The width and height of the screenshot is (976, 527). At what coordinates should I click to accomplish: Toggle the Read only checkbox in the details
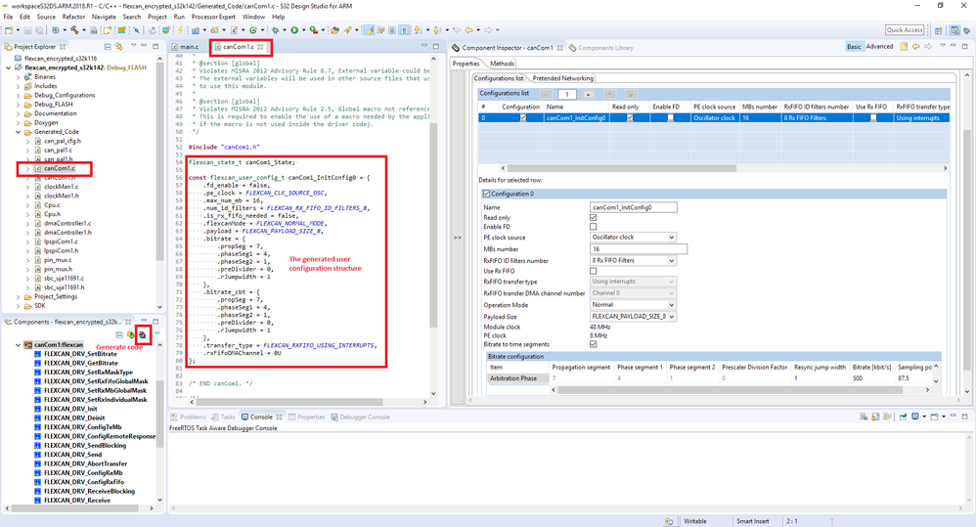point(594,218)
